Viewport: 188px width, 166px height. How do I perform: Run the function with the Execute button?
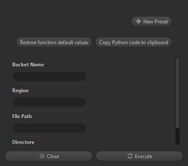[139, 156]
